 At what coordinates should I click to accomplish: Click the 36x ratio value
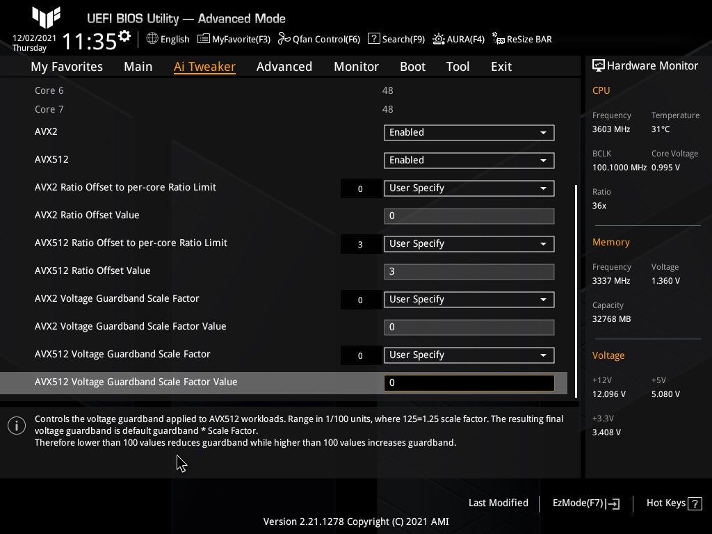pos(599,206)
